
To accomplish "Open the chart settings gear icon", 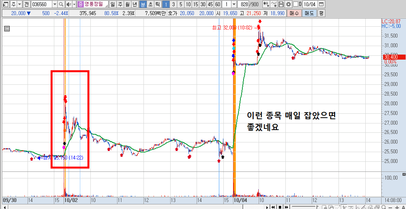I will tap(289, 4).
